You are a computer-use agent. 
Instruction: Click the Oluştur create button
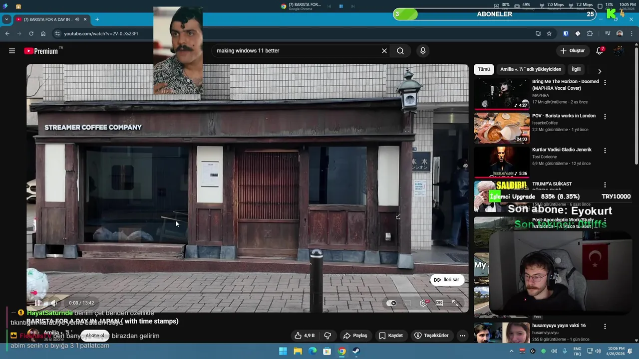point(573,51)
